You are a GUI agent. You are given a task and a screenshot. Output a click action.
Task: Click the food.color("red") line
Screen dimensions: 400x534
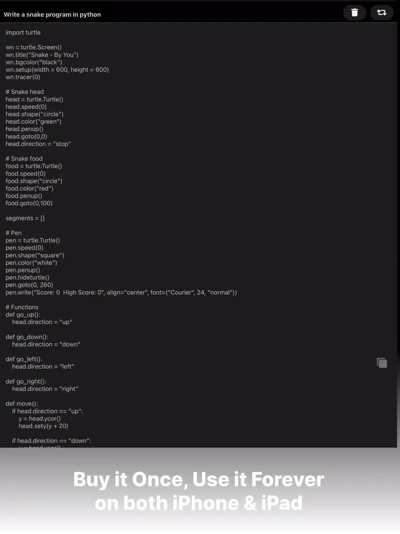[x=29, y=189]
